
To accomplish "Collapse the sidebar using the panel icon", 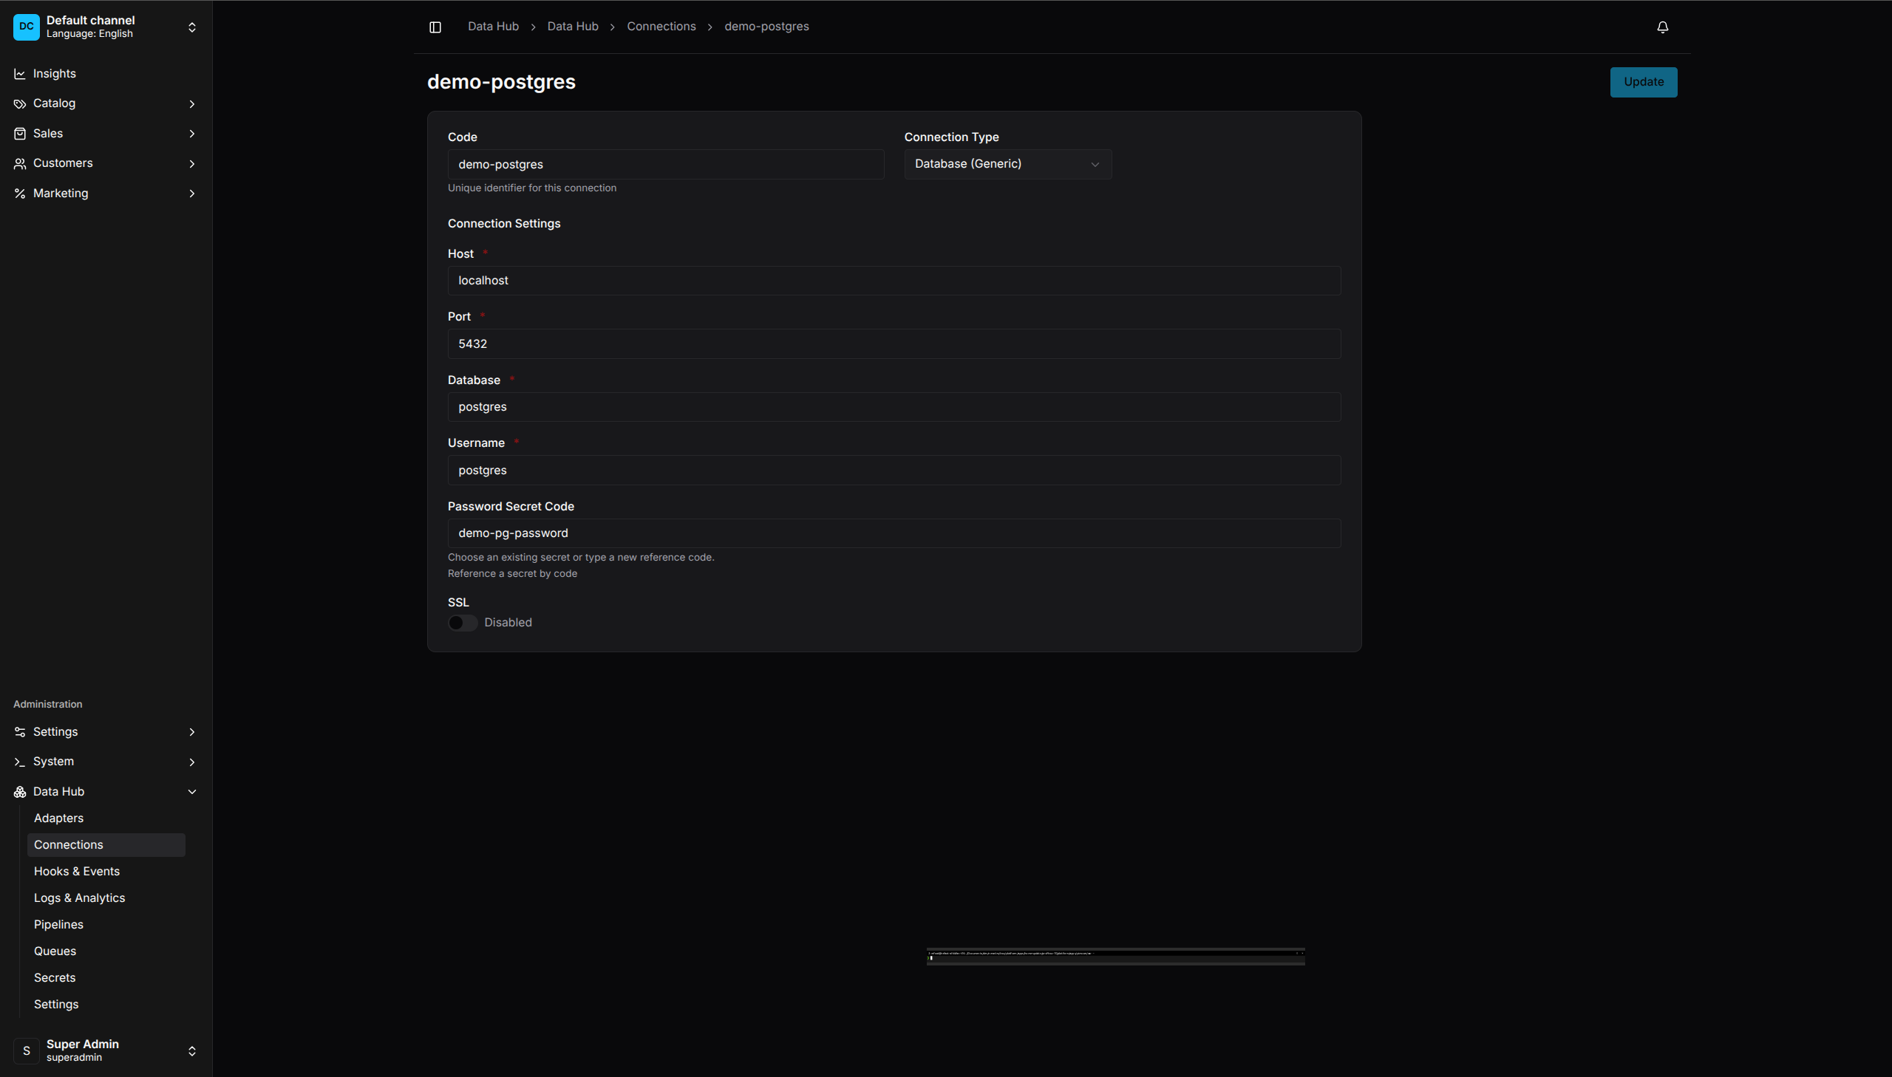I will (435, 27).
